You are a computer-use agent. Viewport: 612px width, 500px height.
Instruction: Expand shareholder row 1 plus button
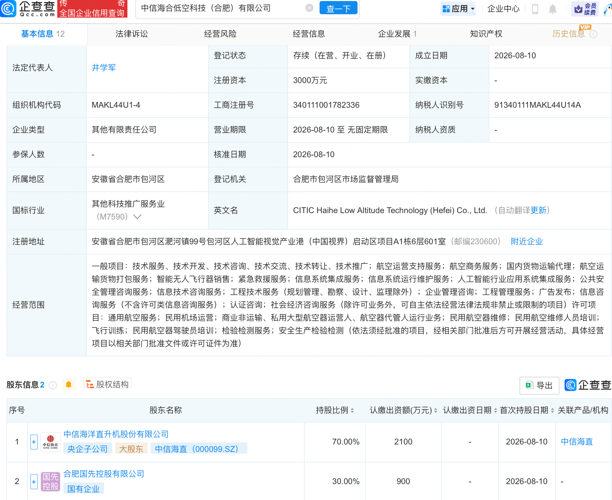34,442
